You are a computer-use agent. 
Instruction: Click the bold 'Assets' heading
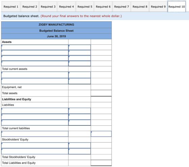pyautogui.click(x=7, y=42)
